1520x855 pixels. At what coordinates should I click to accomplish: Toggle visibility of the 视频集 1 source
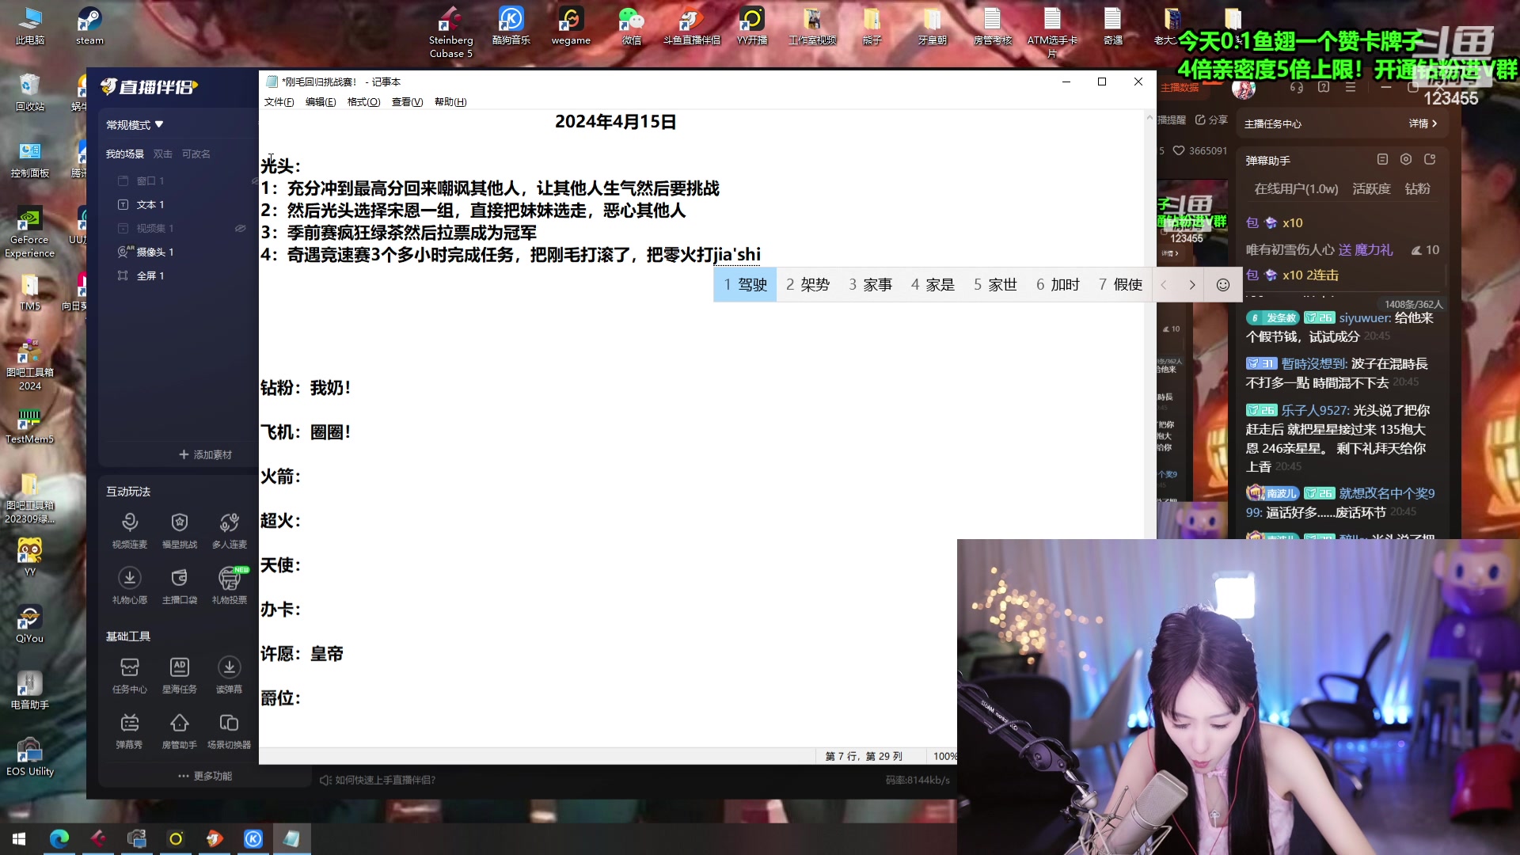[240, 228]
